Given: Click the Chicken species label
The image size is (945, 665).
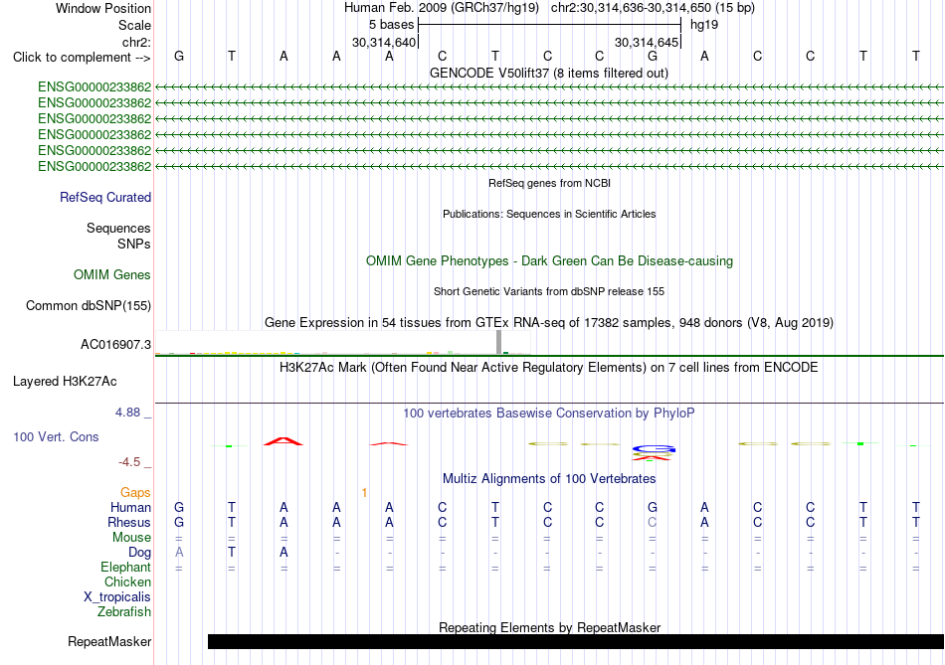Looking at the screenshot, I should 127,582.
